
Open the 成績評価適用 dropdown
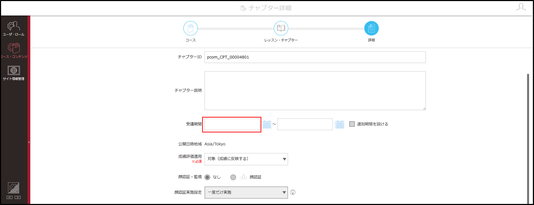tap(246, 159)
